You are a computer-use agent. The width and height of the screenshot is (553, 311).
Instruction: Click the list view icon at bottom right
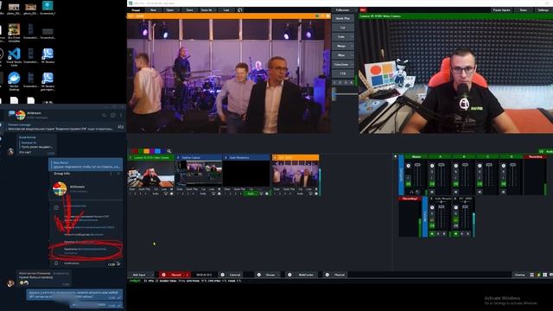coord(532,275)
